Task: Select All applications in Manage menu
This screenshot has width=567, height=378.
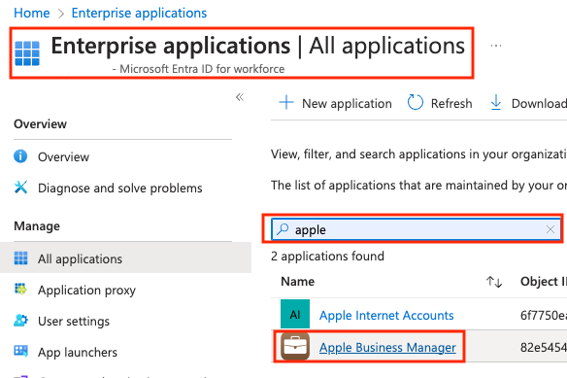Action: pos(80,258)
